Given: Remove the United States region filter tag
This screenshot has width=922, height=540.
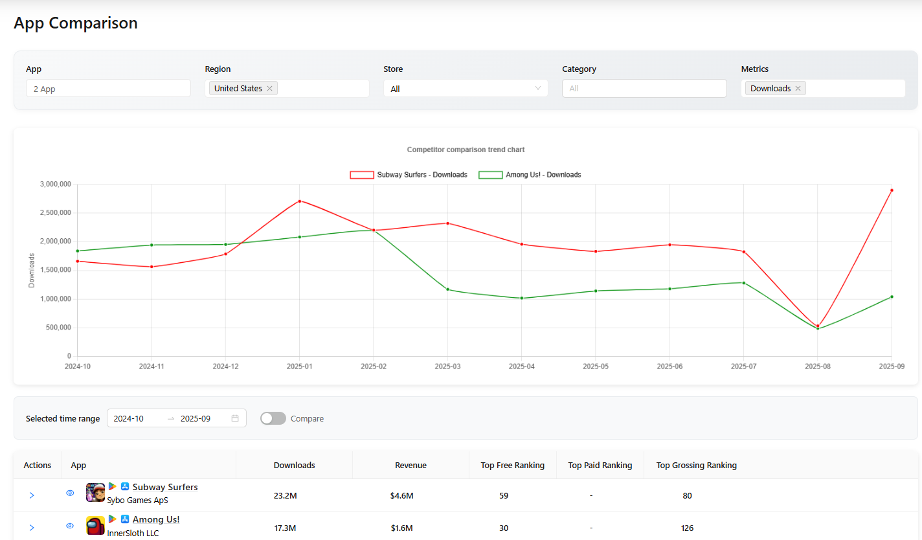Looking at the screenshot, I should [x=269, y=88].
